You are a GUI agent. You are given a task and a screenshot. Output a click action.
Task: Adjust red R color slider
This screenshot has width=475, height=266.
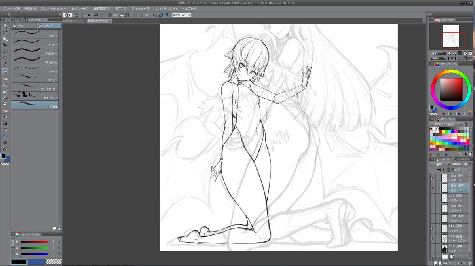(34, 241)
